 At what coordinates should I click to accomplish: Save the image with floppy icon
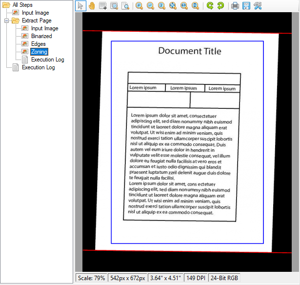246,6
